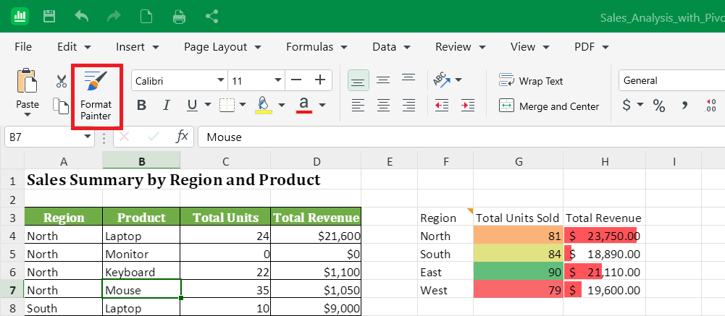Click the Share icon
The height and width of the screenshot is (316, 725).
(x=211, y=17)
